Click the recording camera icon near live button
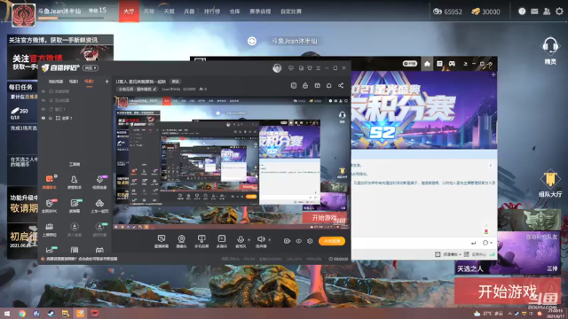 287,241
